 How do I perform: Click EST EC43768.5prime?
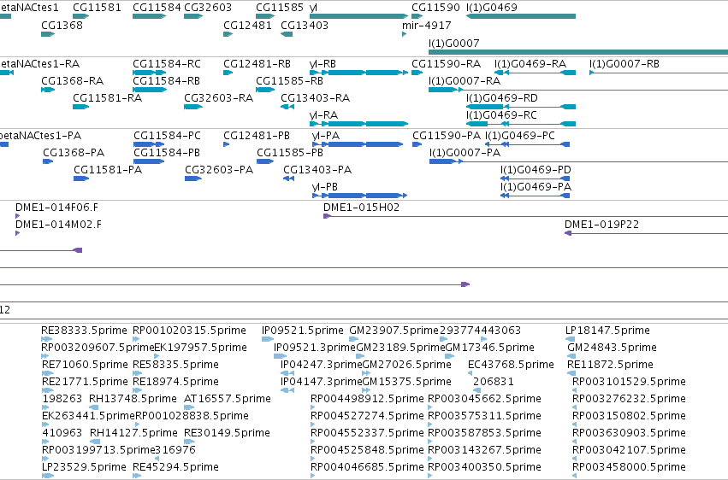(511, 365)
